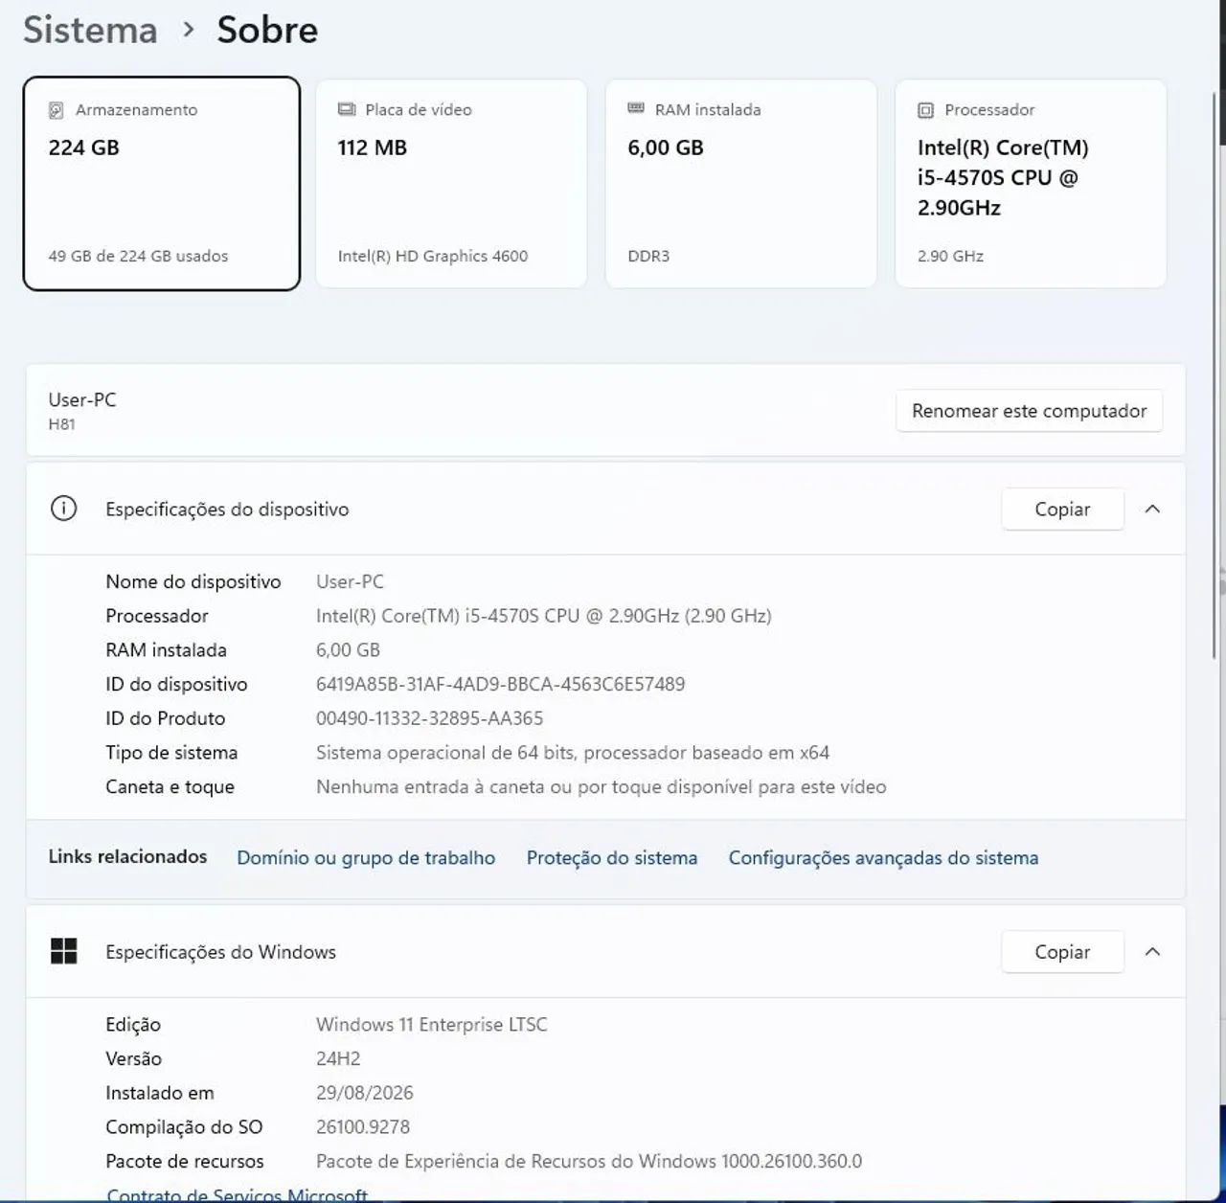Open the RAM instalada 6,00 GB card
Viewport: 1226px width, 1203px height.
pyautogui.click(x=741, y=183)
